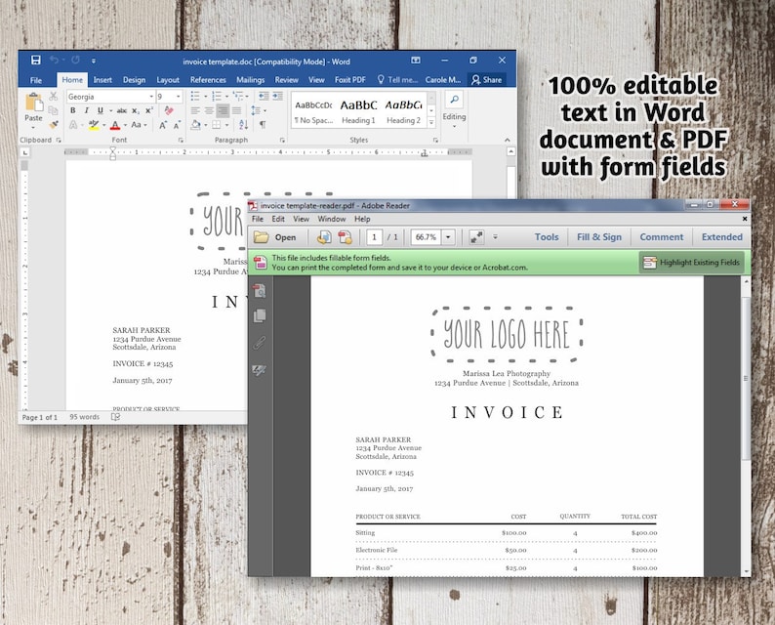
Task: Toggle right alignment (highlighted) in Word
Action: [223, 110]
